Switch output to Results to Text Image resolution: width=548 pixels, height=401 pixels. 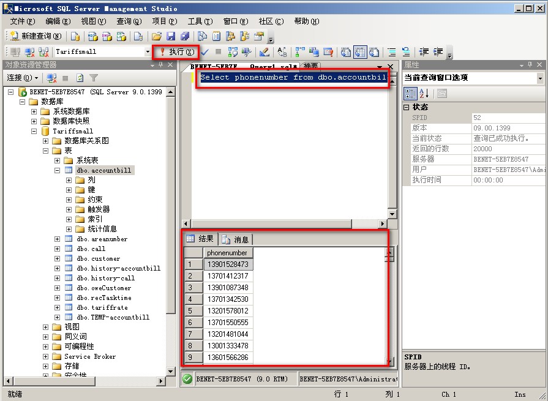346,52
